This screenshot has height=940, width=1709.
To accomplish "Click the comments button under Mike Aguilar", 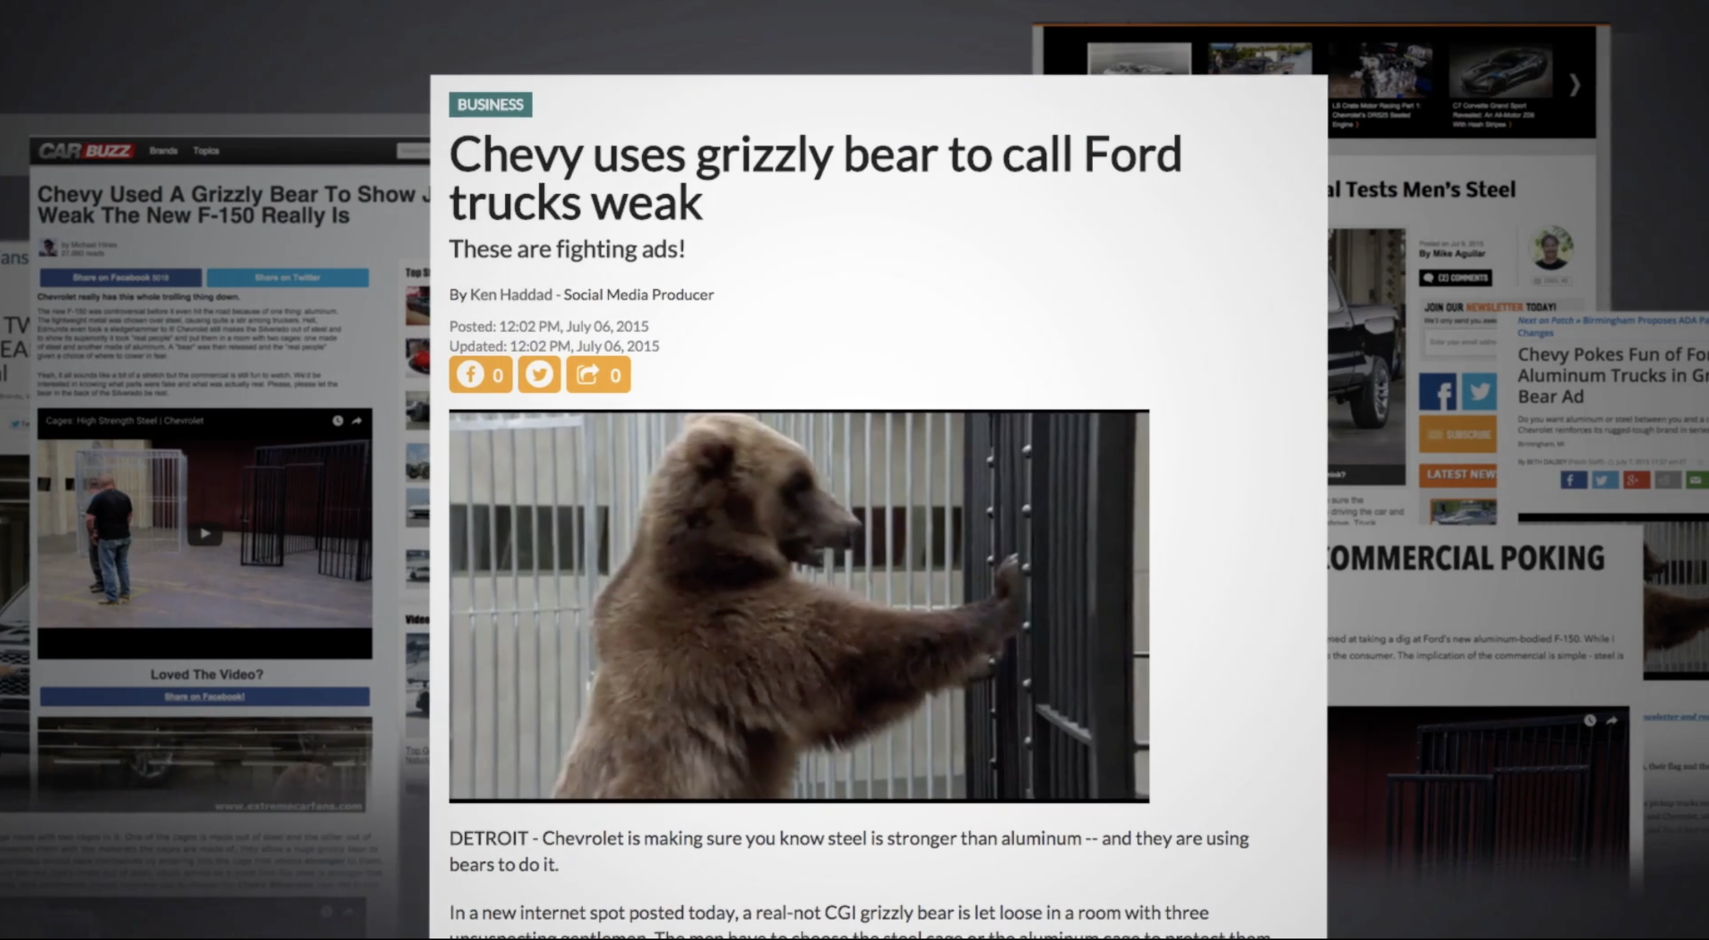I will (x=1455, y=278).
